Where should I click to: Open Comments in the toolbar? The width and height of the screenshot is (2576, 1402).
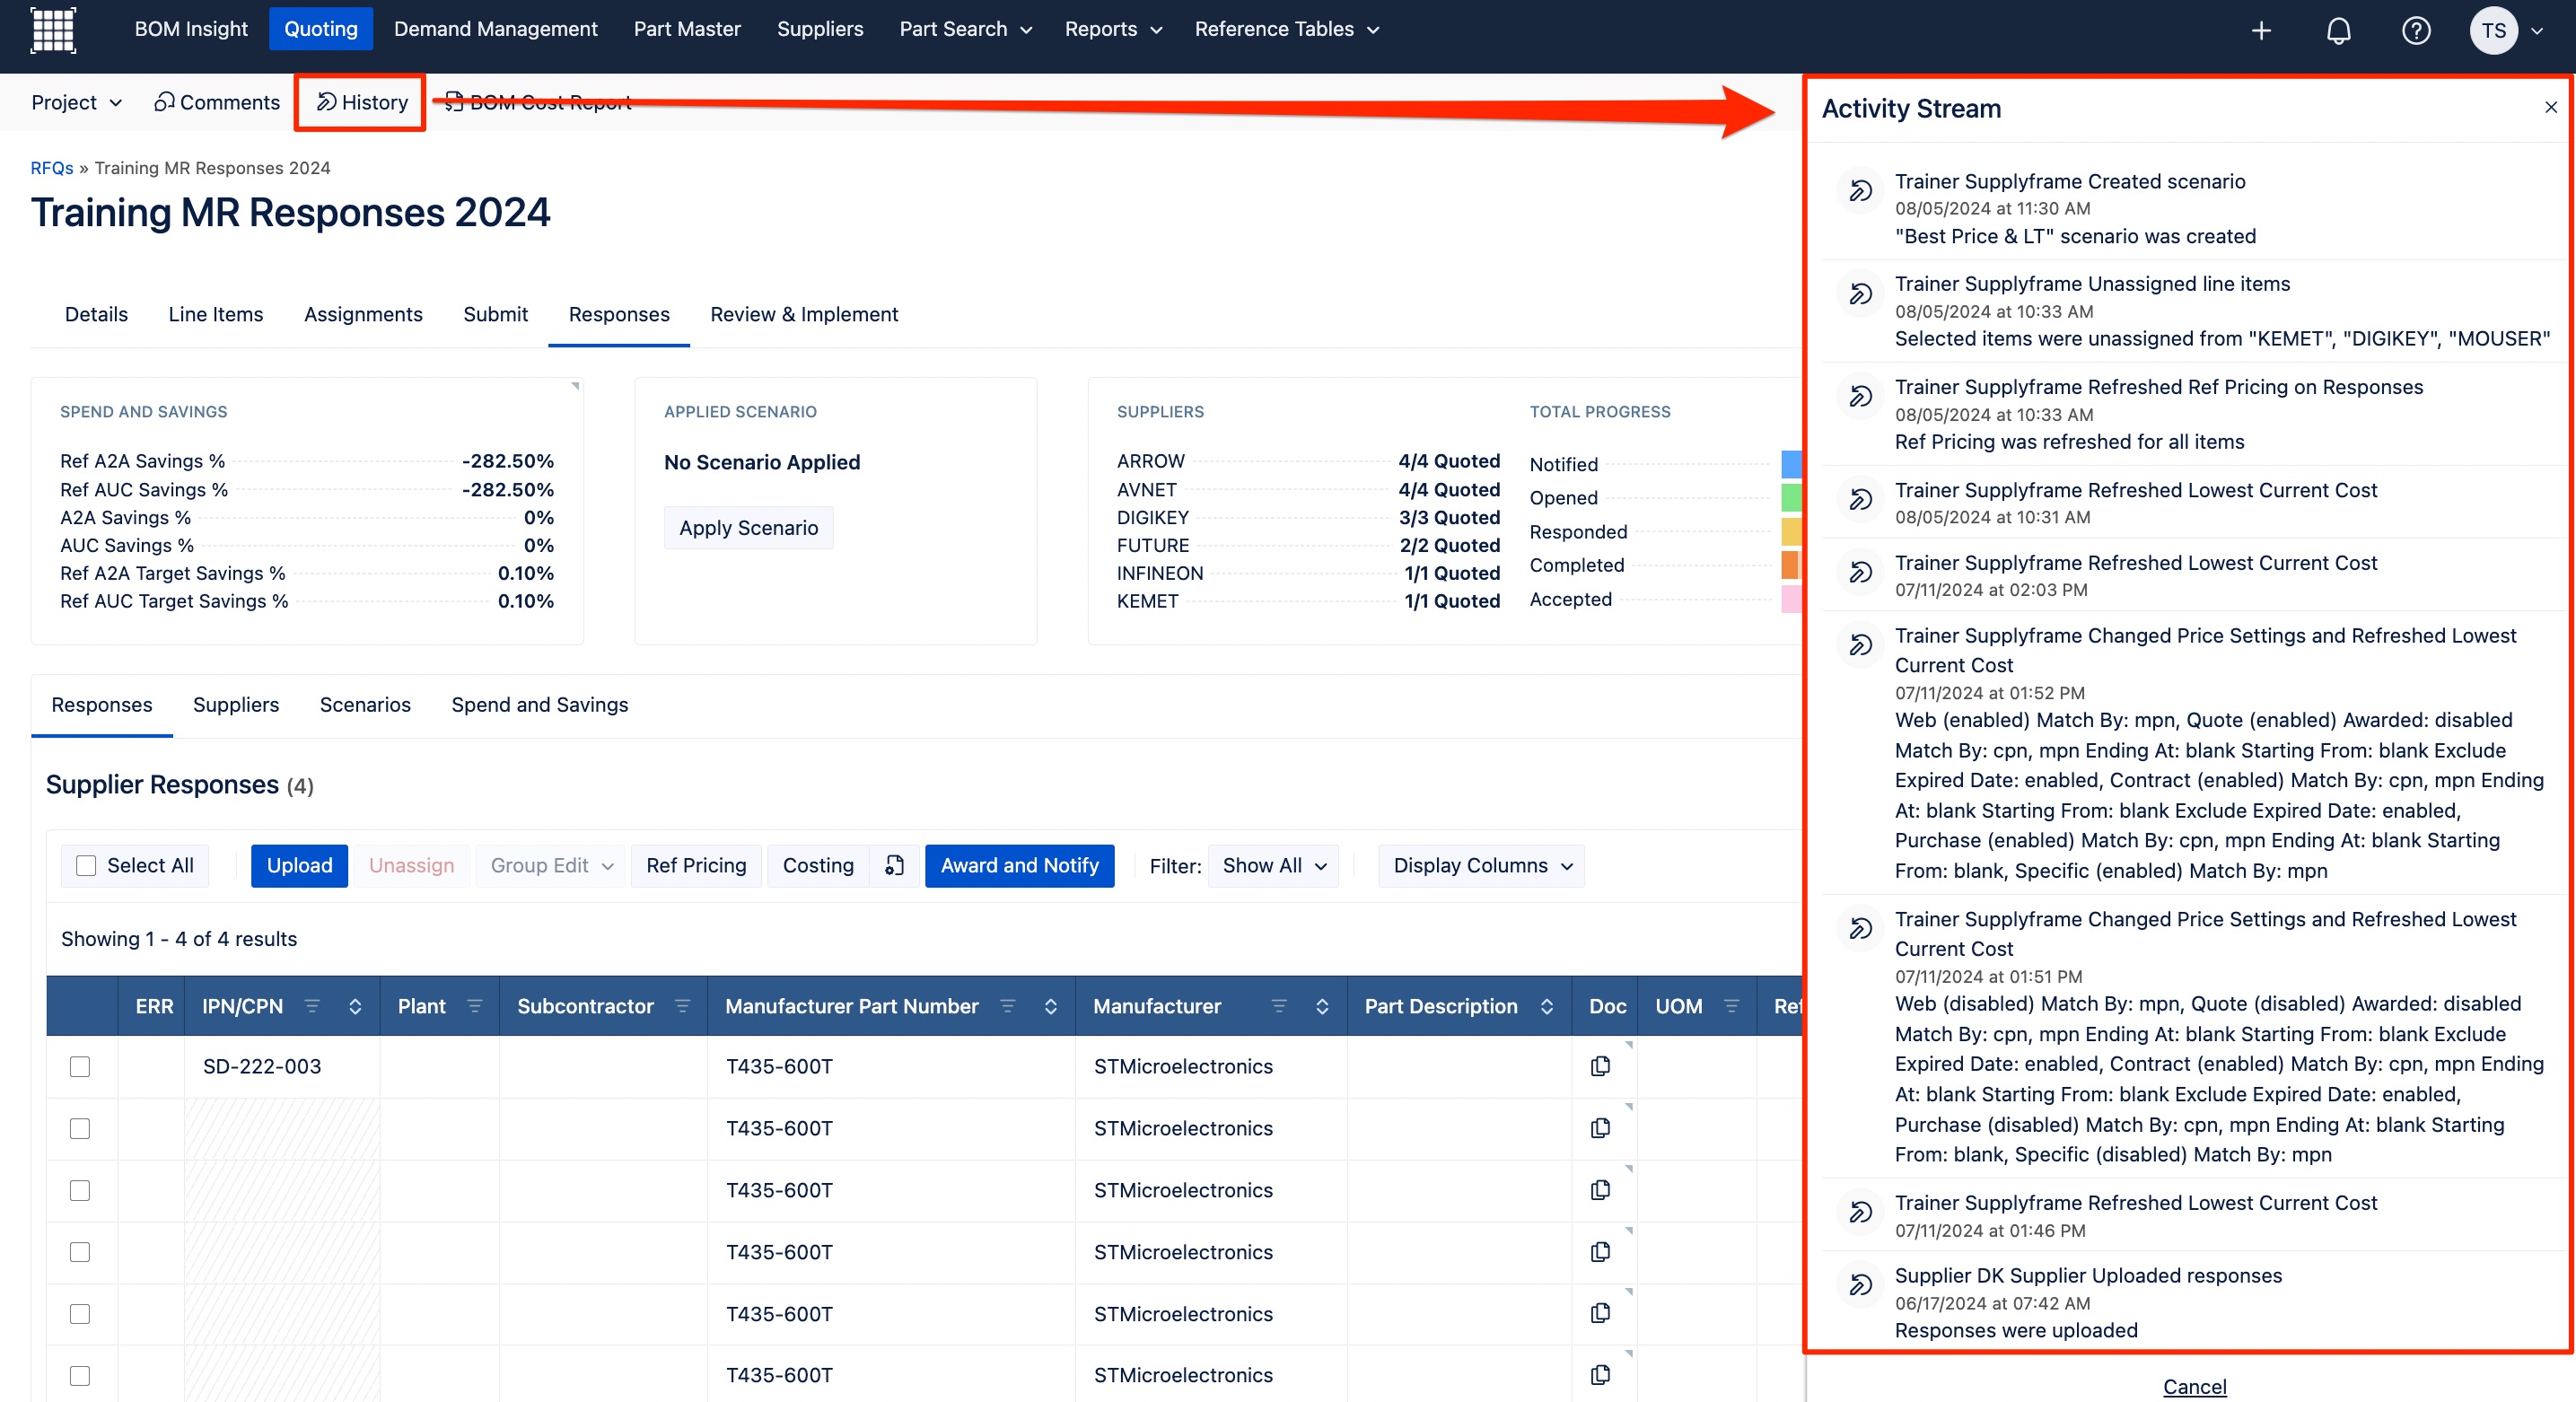point(217,102)
